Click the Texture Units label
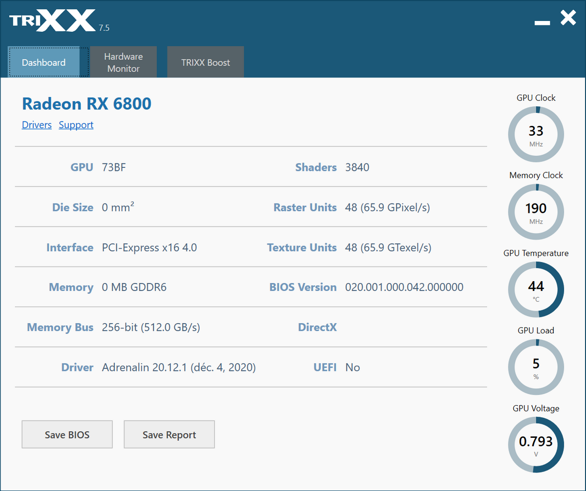586x491 pixels. [x=302, y=247]
